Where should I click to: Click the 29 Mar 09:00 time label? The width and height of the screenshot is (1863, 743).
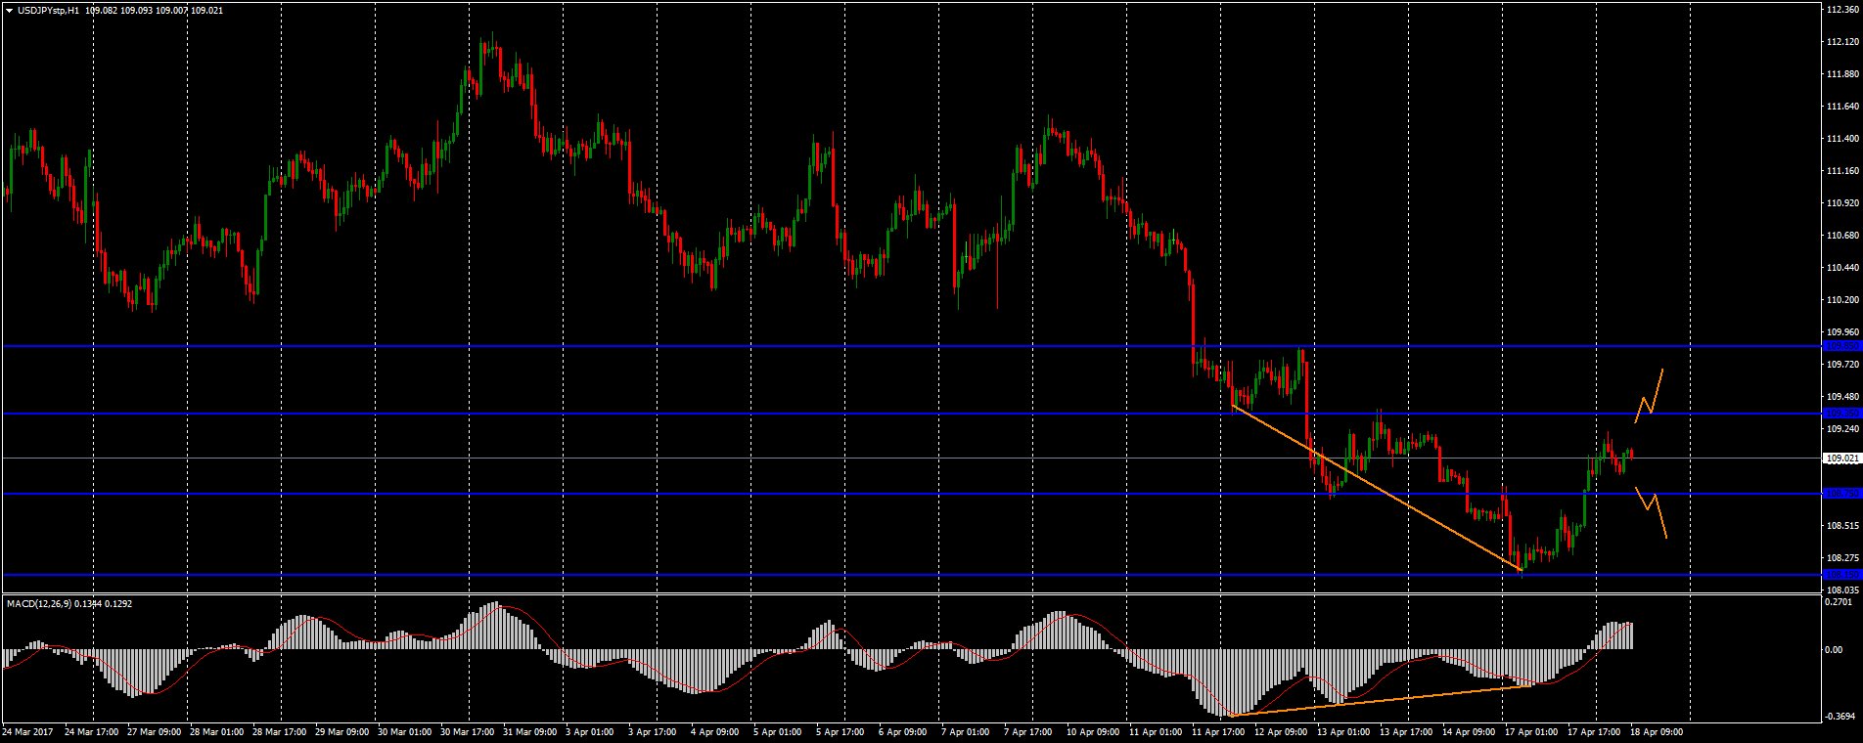[x=342, y=731]
